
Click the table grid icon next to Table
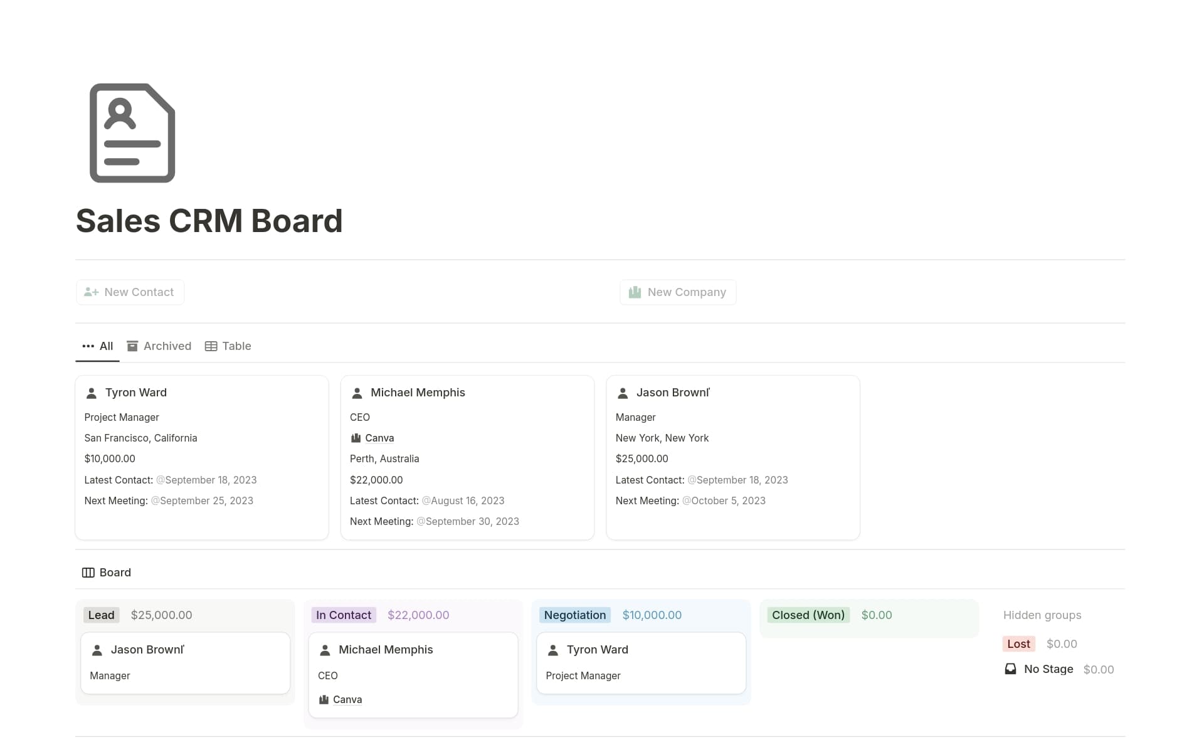(211, 346)
